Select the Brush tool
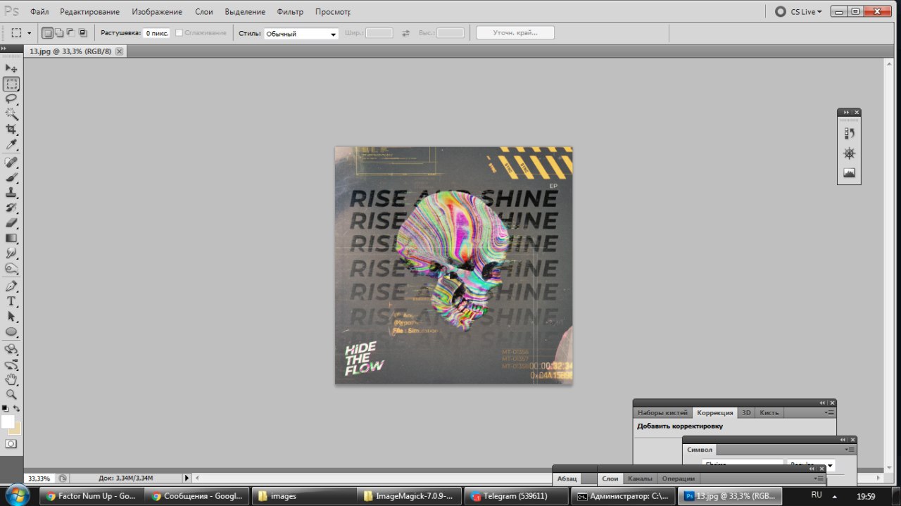 click(11, 177)
